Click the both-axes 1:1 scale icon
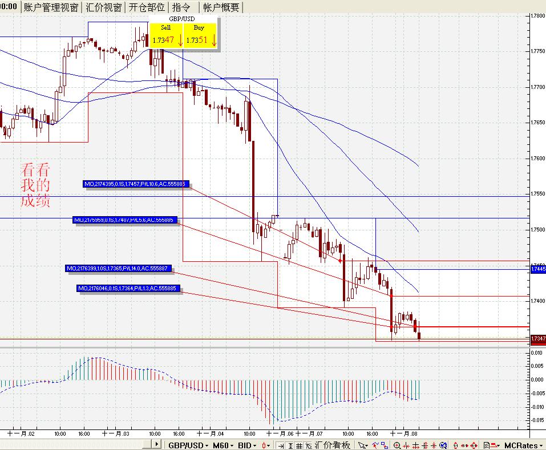The height and width of the screenshot is (450, 546). (474, 445)
